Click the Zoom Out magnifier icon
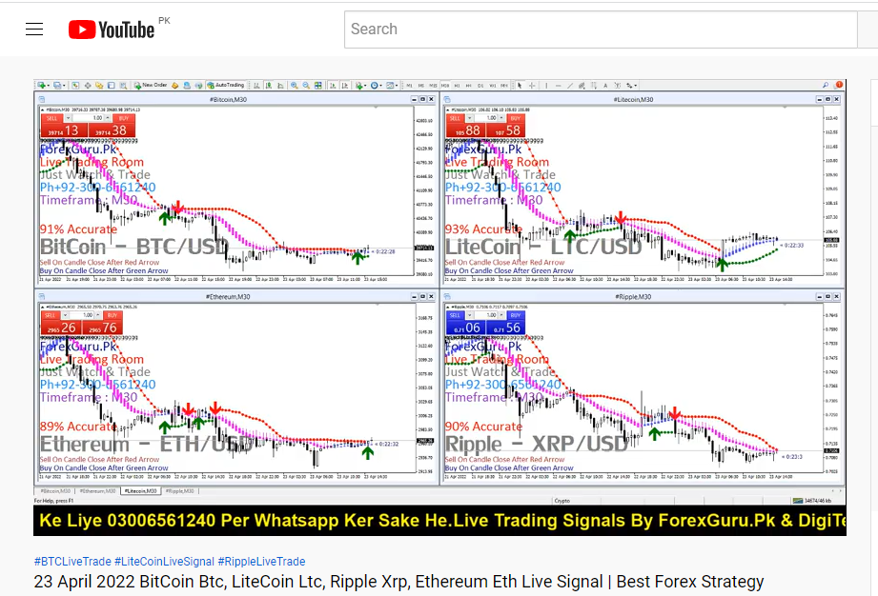878x596 pixels. coord(306,86)
